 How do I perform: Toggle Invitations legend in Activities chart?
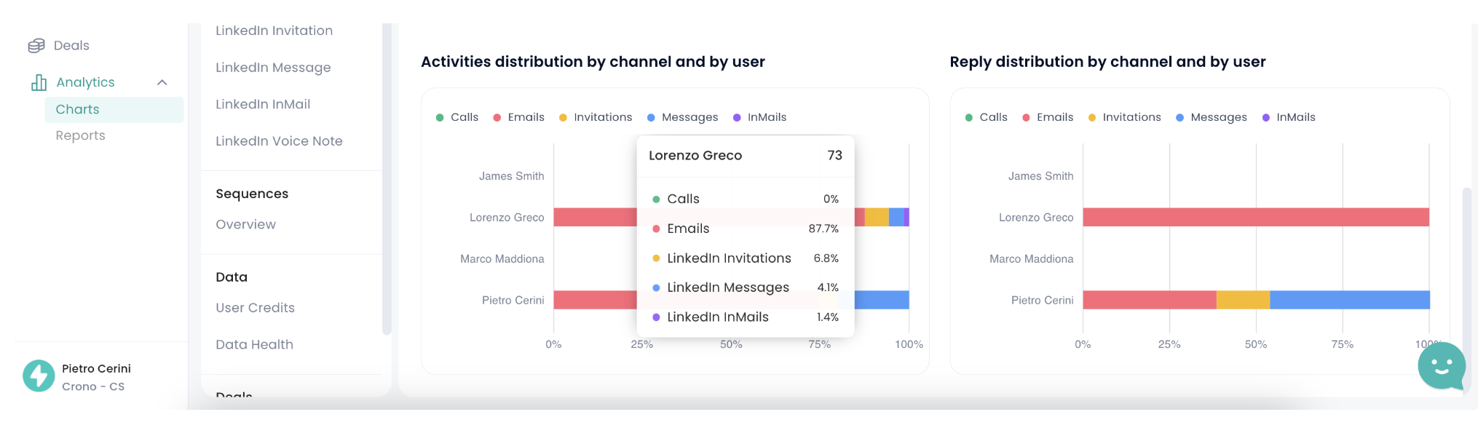[x=596, y=117]
